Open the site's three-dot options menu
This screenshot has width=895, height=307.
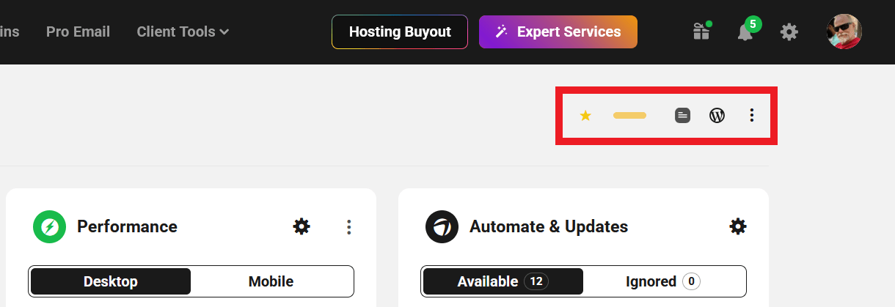(751, 115)
